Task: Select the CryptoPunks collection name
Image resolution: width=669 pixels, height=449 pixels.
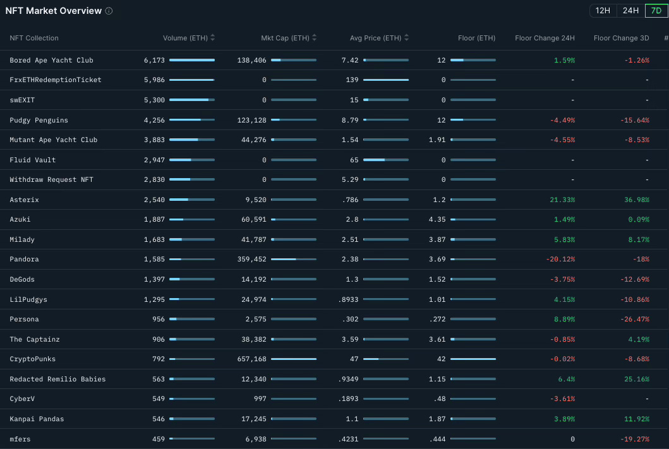Action: 32,359
